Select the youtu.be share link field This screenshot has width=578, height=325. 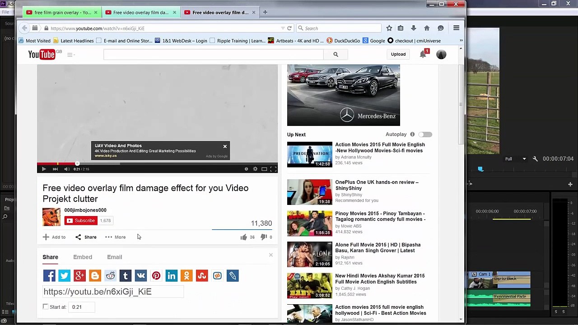[x=113, y=292]
